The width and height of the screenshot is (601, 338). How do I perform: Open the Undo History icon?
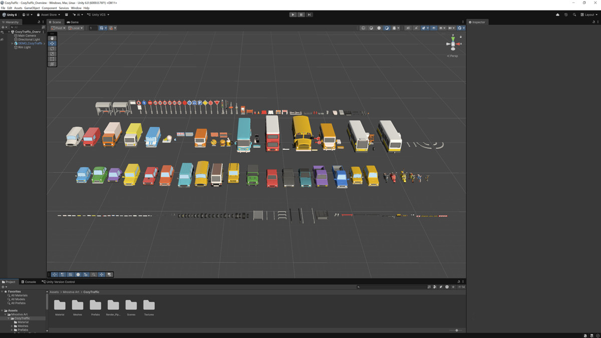coord(566,15)
